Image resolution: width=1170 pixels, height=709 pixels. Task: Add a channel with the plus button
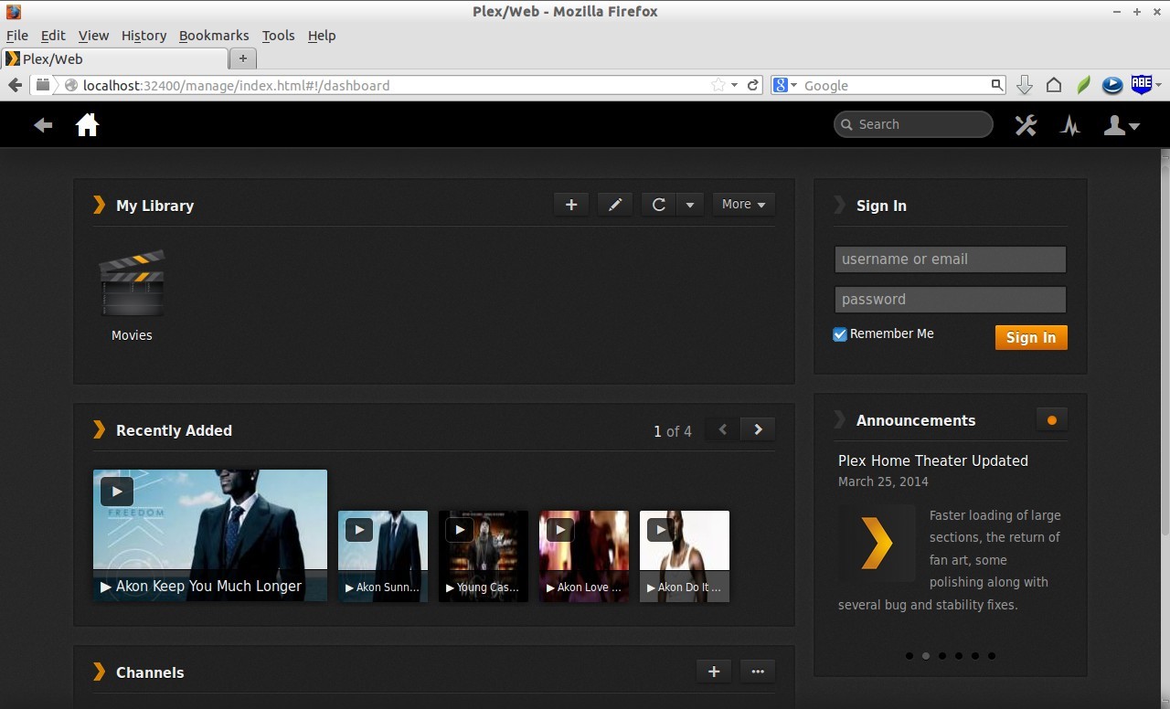coord(714,672)
